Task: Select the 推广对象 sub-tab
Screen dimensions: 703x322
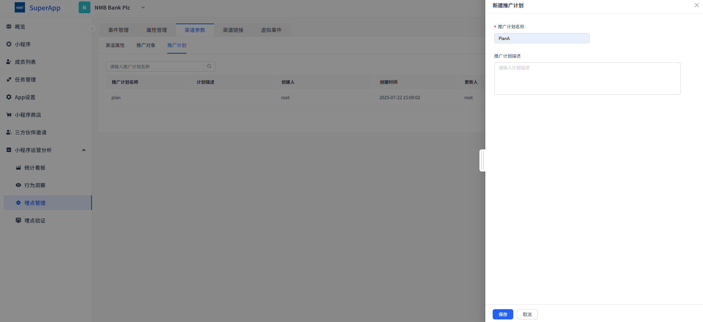Action: tap(146, 45)
